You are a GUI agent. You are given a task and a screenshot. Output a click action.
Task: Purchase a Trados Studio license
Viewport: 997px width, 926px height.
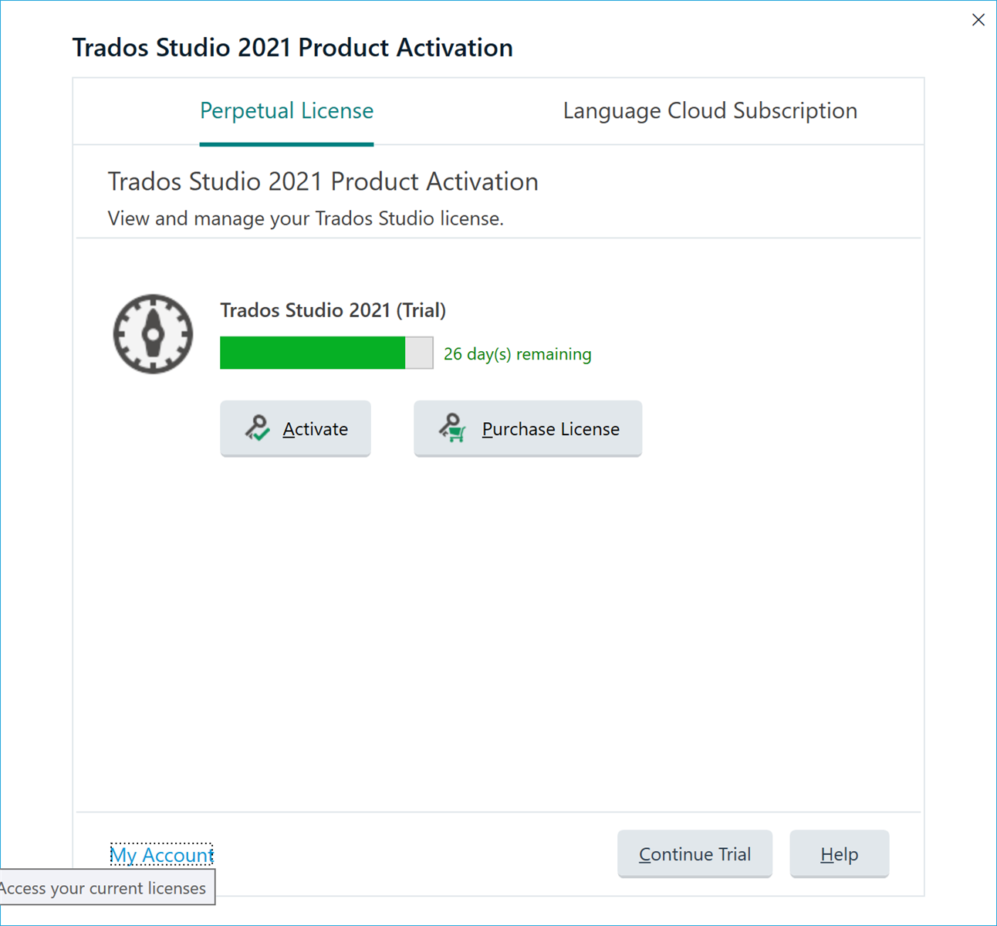(528, 428)
